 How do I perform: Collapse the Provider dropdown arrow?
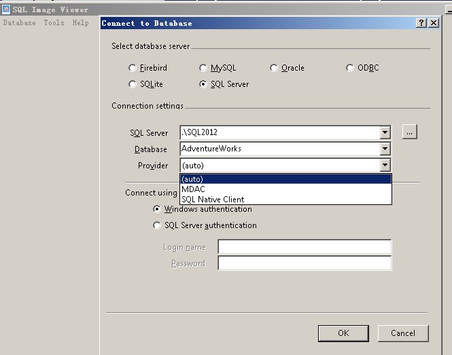click(x=385, y=165)
